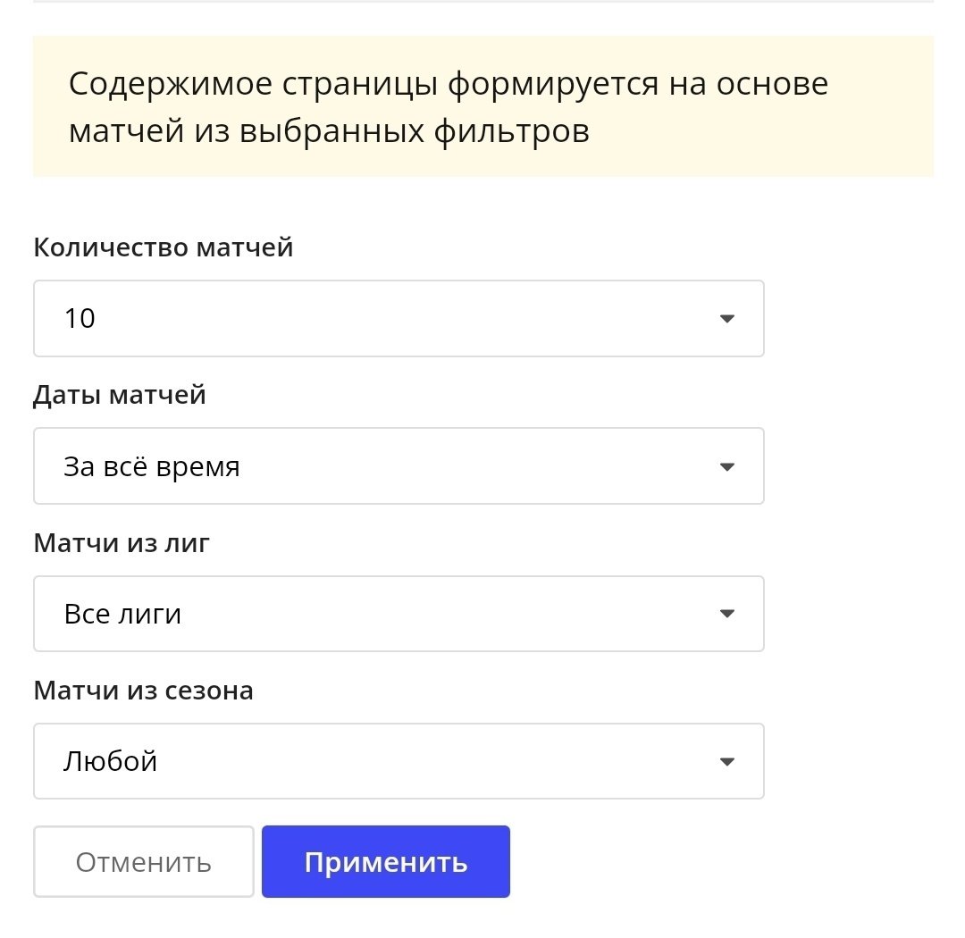Click the arrow icon beside За всё время
Screen dimensions: 965x938
coord(727,466)
